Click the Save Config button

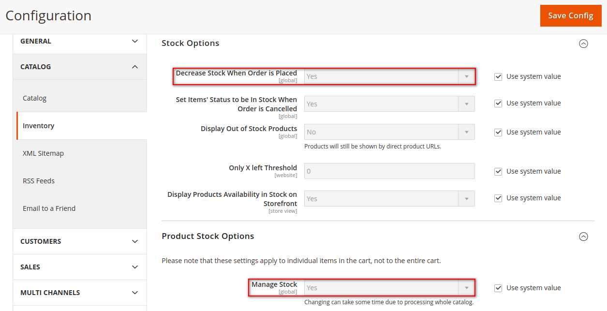(x=570, y=15)
